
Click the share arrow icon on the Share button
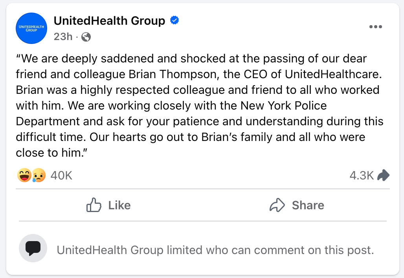[x=278, y=205]
